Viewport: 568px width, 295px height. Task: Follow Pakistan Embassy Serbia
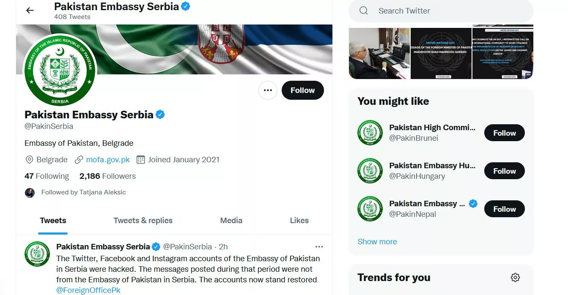point(302,90)
